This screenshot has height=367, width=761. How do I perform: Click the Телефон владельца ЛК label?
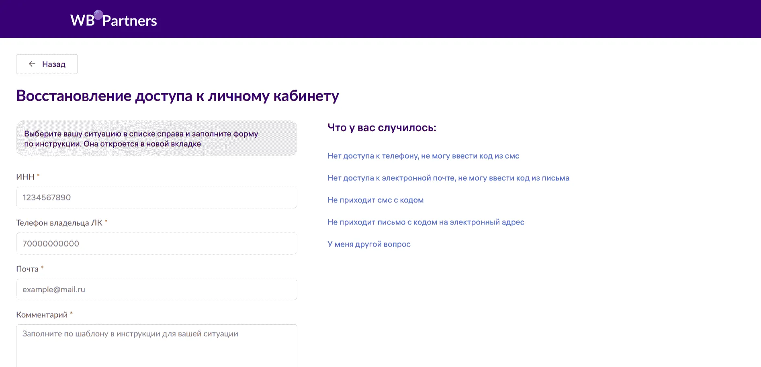pos(59,223)
